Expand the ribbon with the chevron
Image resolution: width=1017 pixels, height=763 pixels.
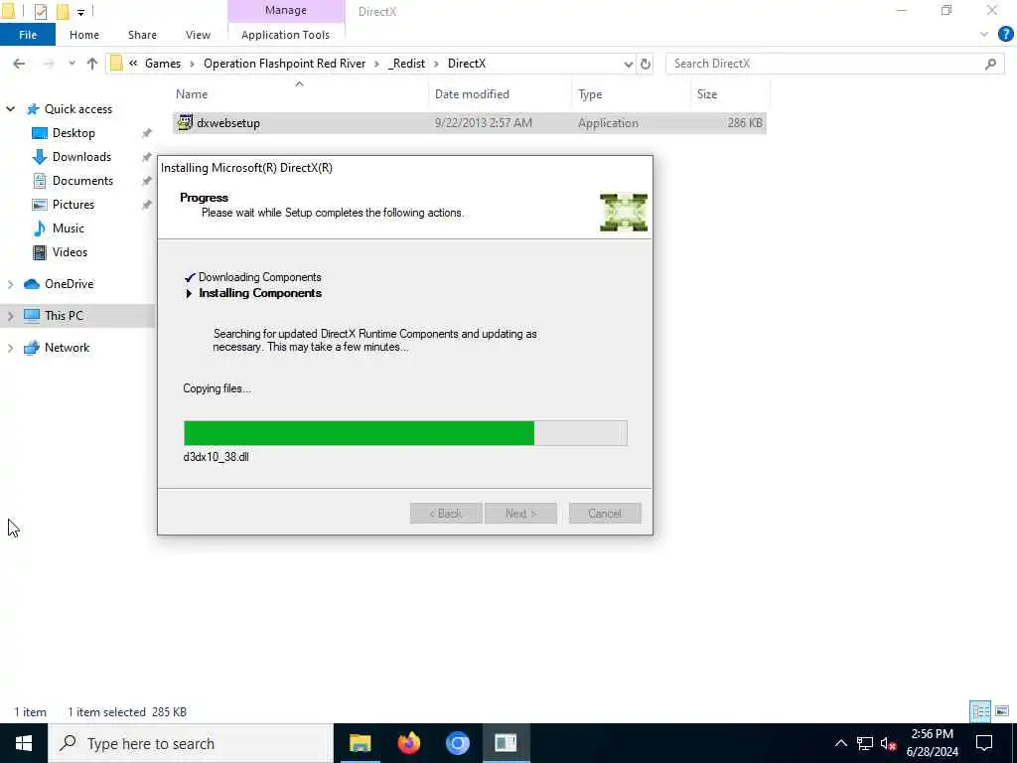click(x=984, y=35)
